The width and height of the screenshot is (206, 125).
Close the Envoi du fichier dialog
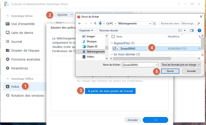(201, 16)
